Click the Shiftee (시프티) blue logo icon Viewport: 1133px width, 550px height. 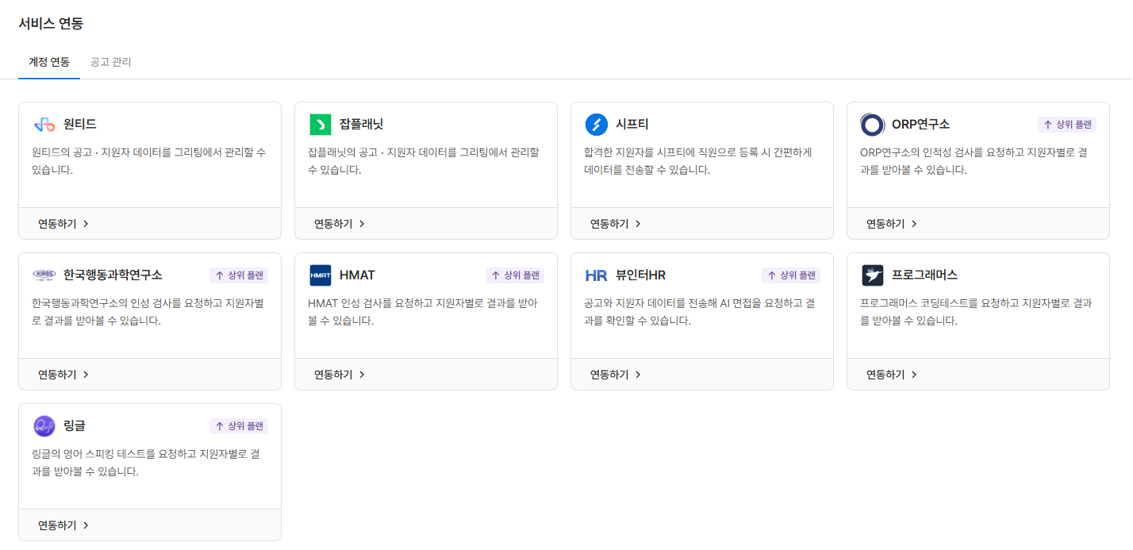pos(597,125)
